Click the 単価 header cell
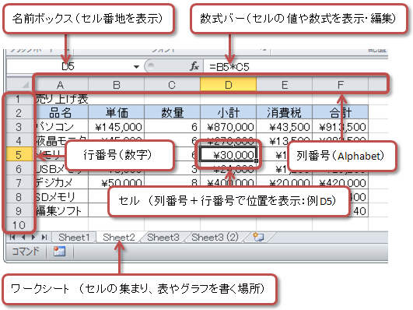Viewport: 413px width, 310px height. 117,113
